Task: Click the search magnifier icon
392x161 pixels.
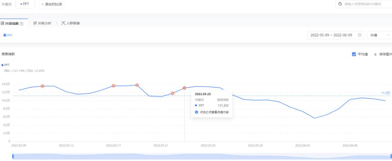Action: (340, 4)
